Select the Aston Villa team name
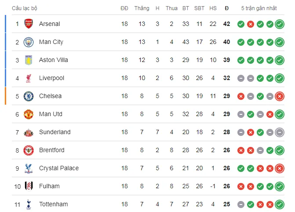 click(53, 60)
